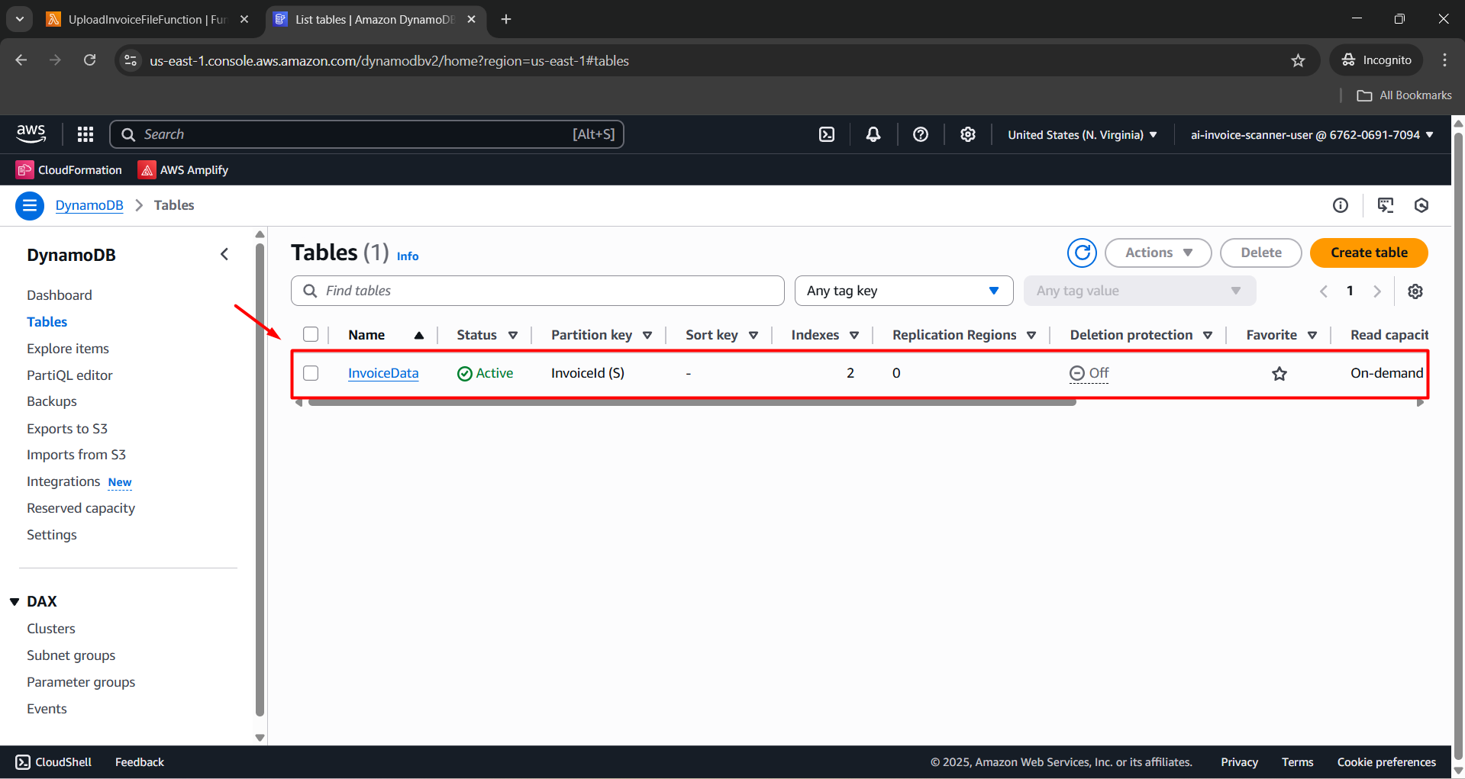Select the InvoiceData table checkbox
The width and height of the screenshot is (1465, 779).
[311, 373]
